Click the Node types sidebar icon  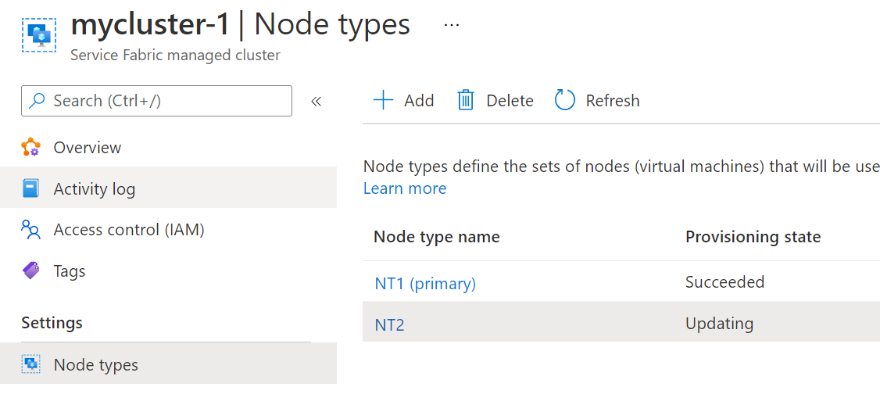coord(31,364)
